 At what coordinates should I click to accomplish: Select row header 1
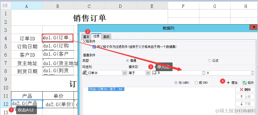click(6, 14)
